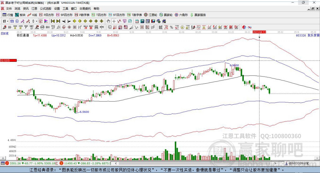
Task: Open the calendar icon
Action: [x=137, y=21]
